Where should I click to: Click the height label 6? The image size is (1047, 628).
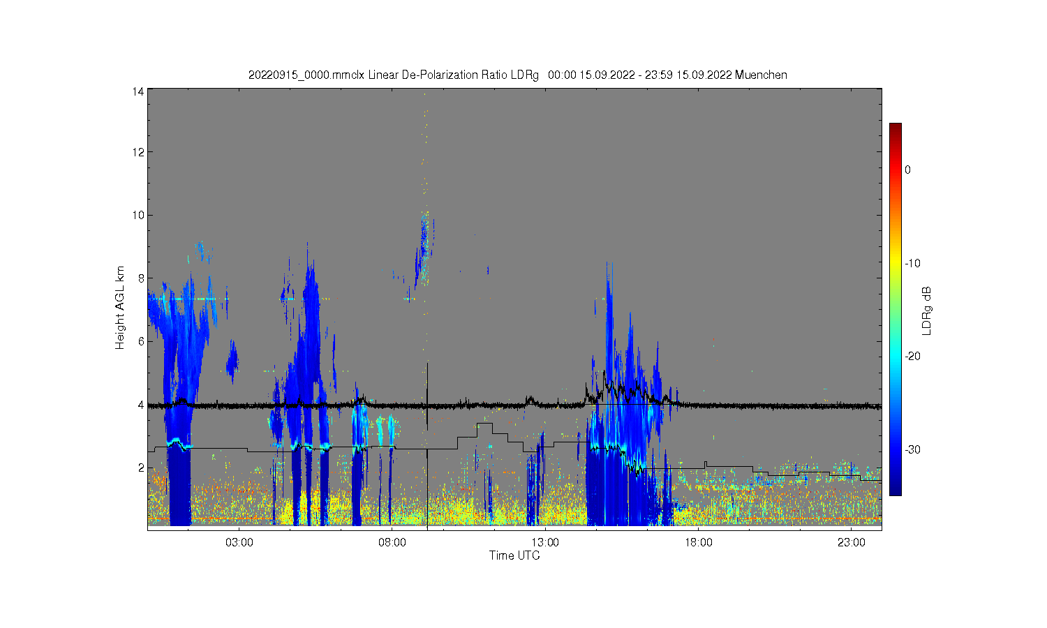coord(141,341)
